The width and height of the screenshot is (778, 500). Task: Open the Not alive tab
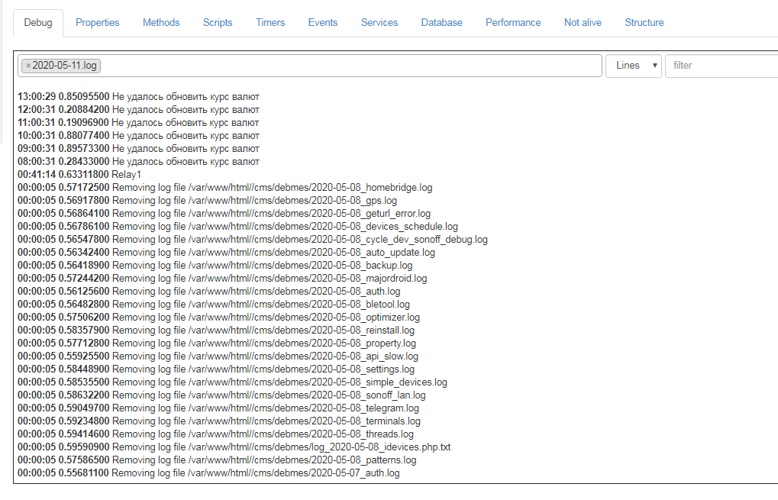coord(583,23)
